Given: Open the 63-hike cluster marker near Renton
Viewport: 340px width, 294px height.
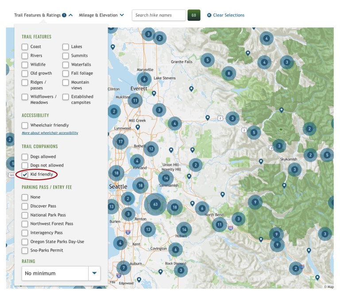Looking at the screenshot, I should (155, 204).
